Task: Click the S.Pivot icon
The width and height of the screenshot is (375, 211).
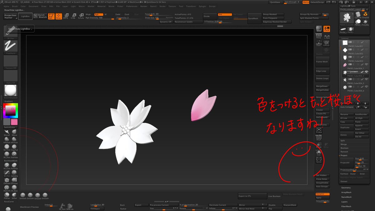Action: [x=326, y=43]
